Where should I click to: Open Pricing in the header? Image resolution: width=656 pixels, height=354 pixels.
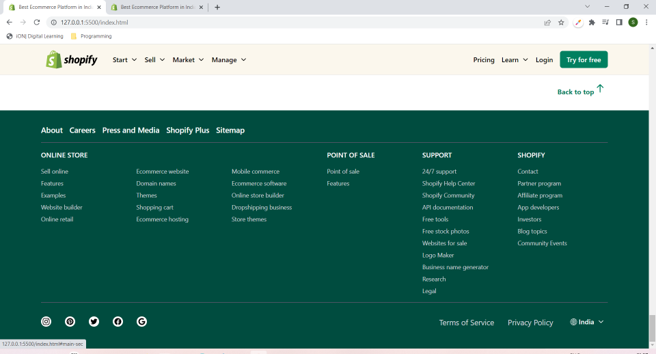[x=484, y=60]
